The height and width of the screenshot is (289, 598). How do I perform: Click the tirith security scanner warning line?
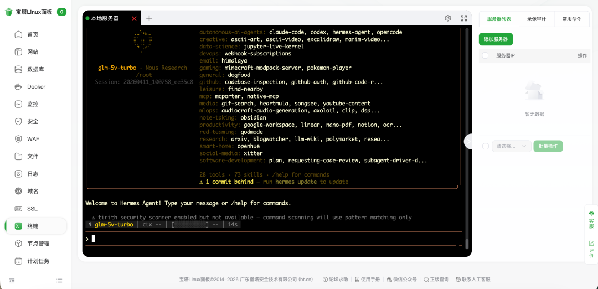pos(252,218)
